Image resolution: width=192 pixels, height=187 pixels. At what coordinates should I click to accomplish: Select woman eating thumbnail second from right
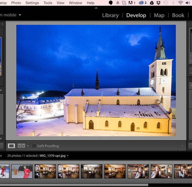[161, 171]
